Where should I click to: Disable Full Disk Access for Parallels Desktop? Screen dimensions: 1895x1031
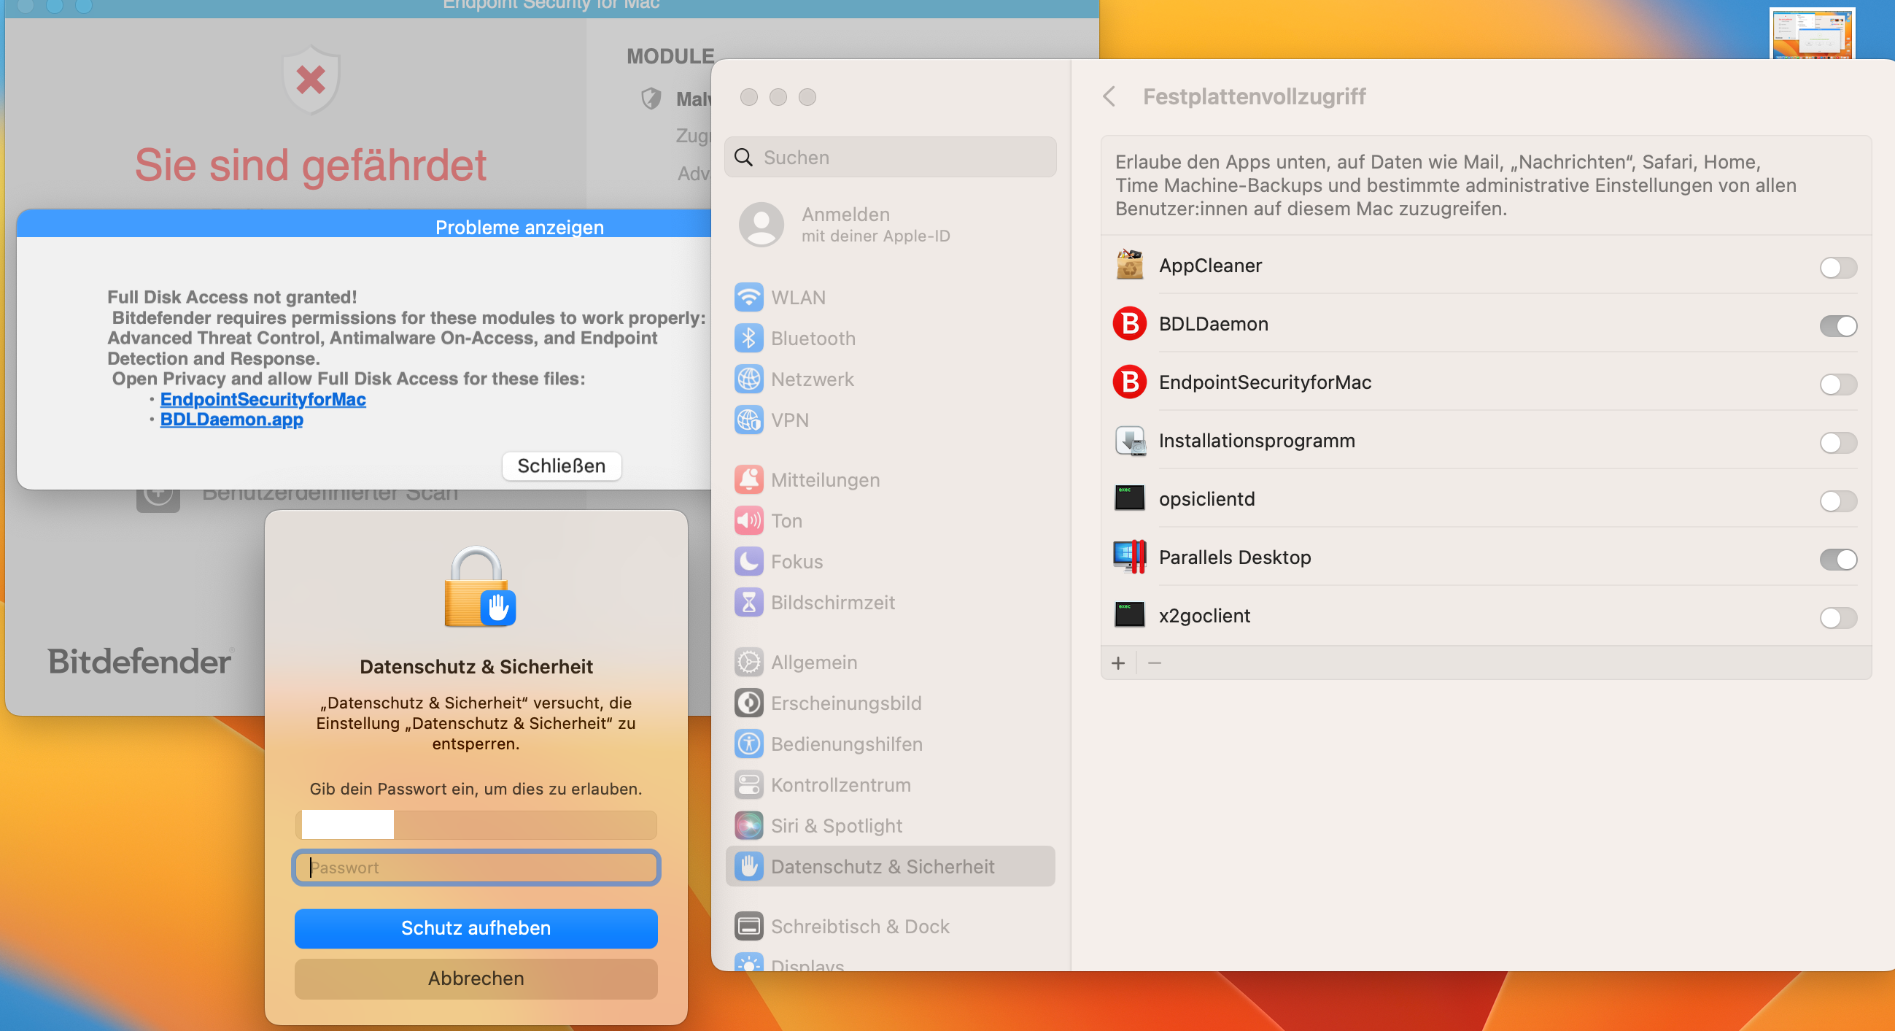click(x=1837, y=560)
